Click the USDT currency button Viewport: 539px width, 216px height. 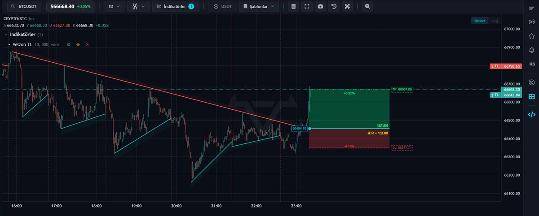click(x=222, y=7)
